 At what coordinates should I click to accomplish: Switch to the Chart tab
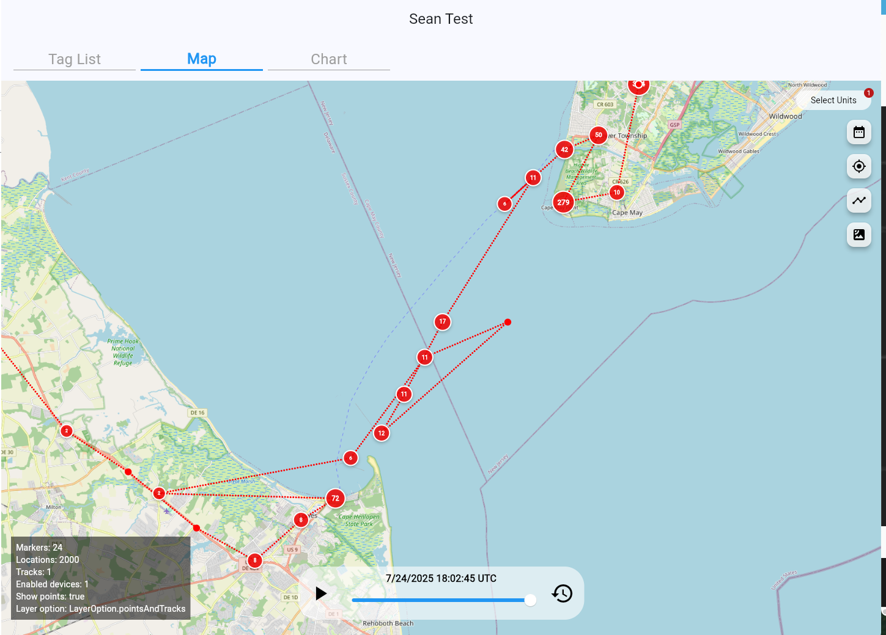[328, 59]
